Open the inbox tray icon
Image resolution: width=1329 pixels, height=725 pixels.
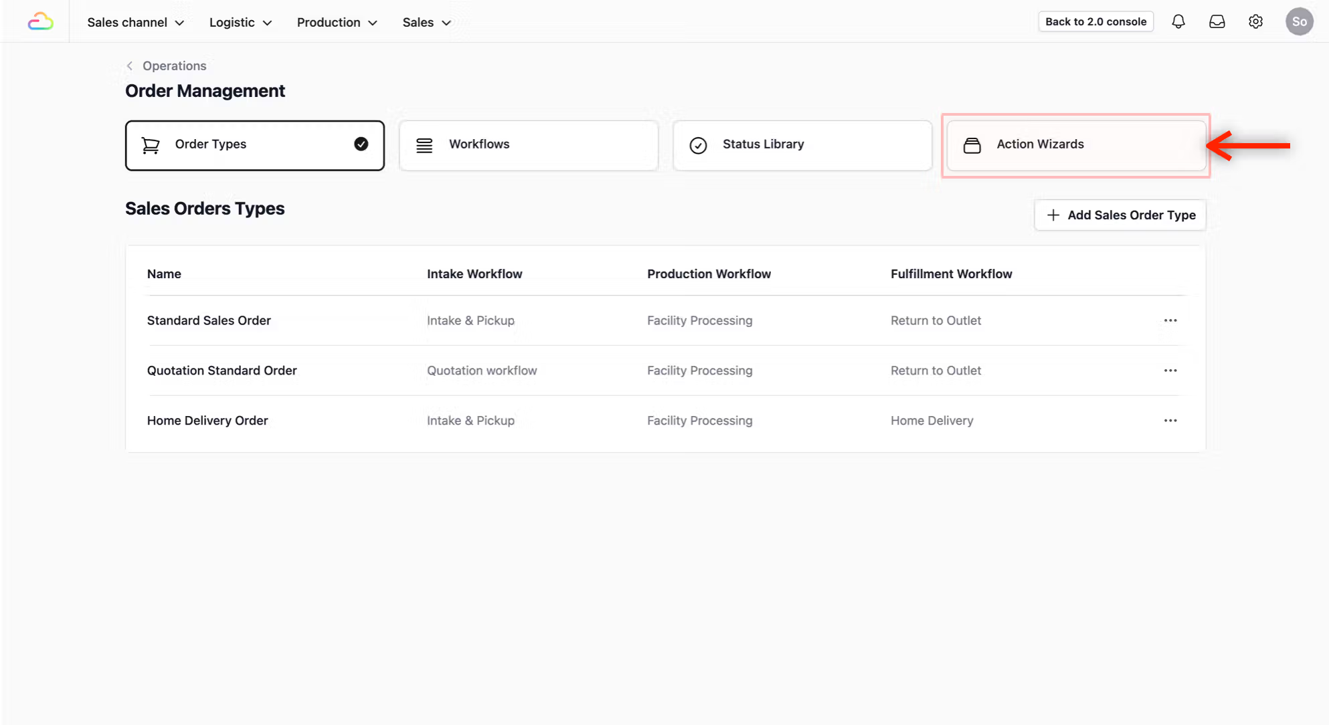pyautogui.click(x=1217, y=22)
